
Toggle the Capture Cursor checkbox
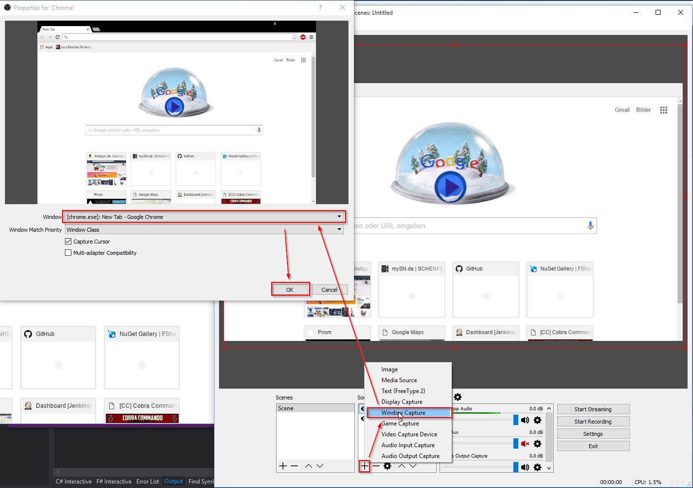(x=68, y=242)
